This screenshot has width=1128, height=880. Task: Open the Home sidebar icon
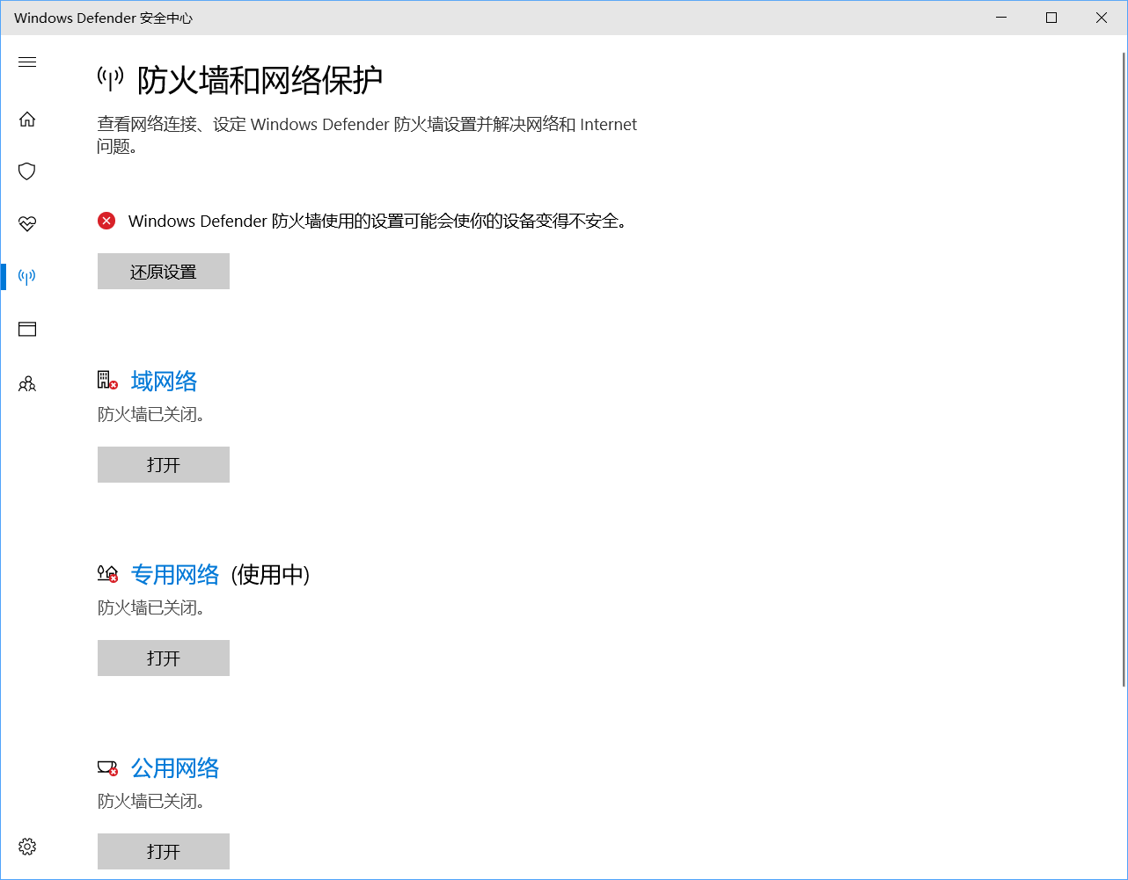[26, 118]
